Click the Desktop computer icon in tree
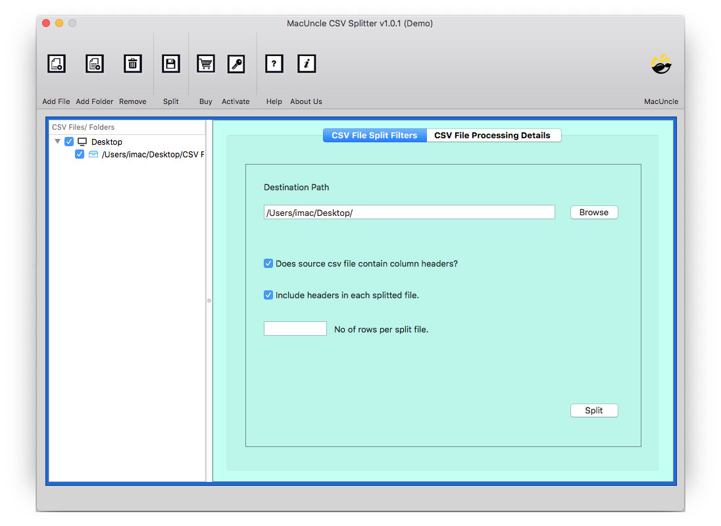This screenshot has width=721, height=526. pos(82,142)
